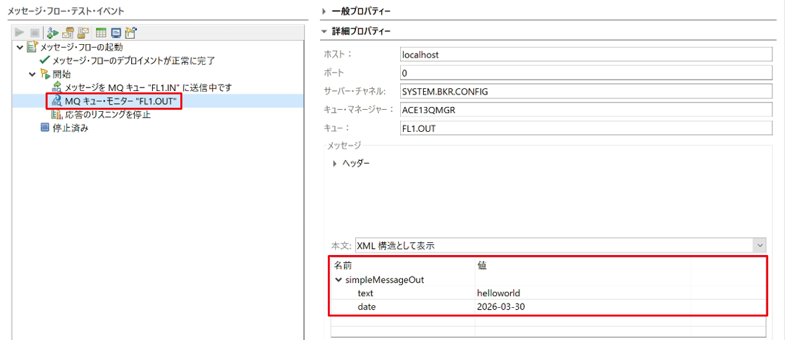Collapse the メッセージ・フローの起動 tree node
785x340 pixels.
pos(19,48)
